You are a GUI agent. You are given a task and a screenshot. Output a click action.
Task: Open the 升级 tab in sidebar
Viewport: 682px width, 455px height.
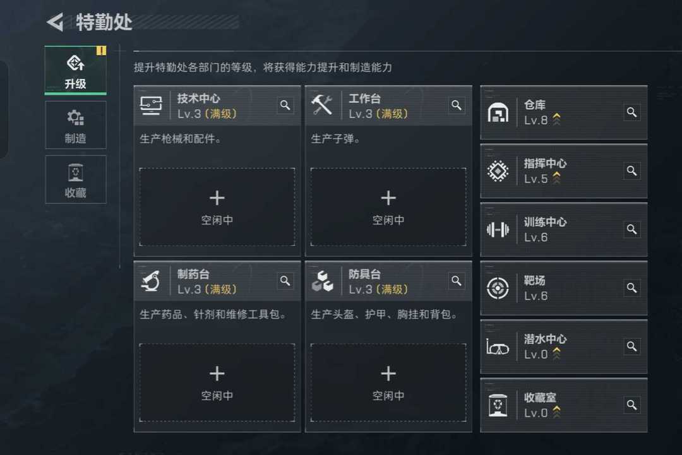tap(76, 71)
